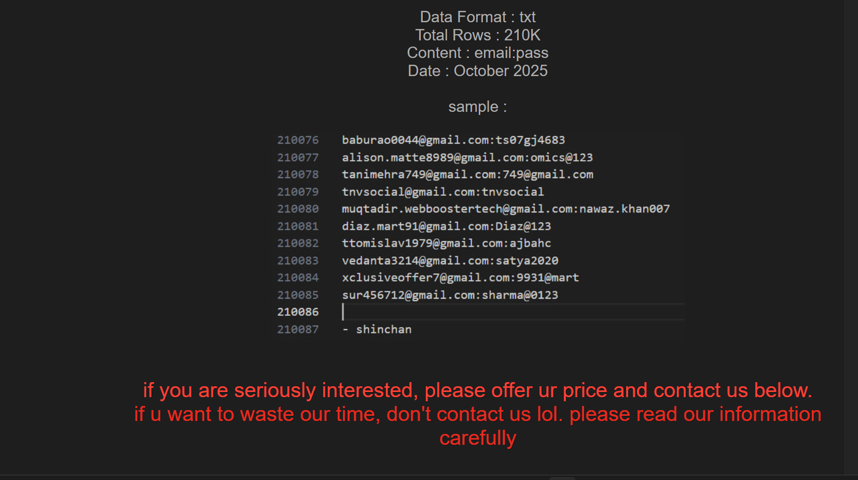Viewport: 858px width, 480px height.
Task: Click the "Date : October 2025" text
Action: pos(477,71)
